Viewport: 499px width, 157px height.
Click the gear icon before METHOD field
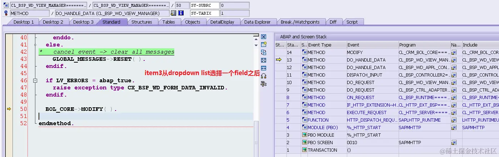5,13
